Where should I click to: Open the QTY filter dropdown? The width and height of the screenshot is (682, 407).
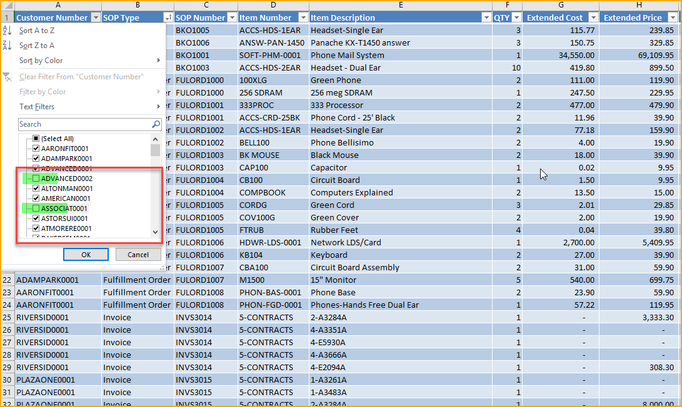coord(516,18)
